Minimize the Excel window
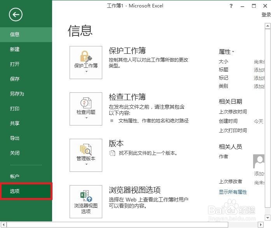 click(242, 6)
